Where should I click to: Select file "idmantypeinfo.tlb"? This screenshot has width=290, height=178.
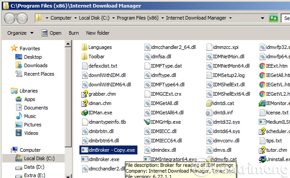pyautogui.click(x=107, y=122)
